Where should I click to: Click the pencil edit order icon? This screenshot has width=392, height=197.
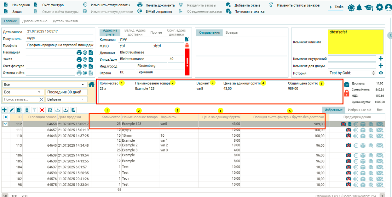(x=12, y=110)
